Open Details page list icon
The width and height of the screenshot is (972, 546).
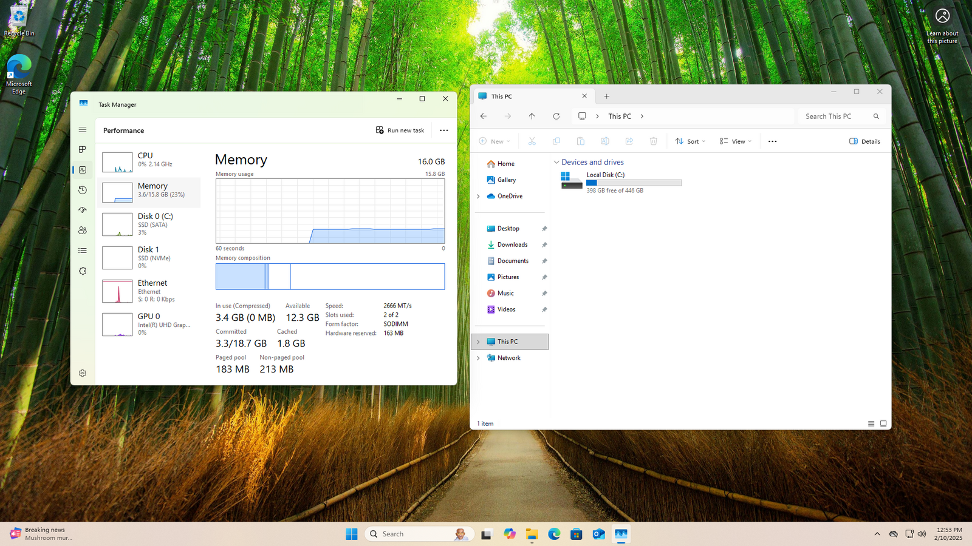(83, 251)
